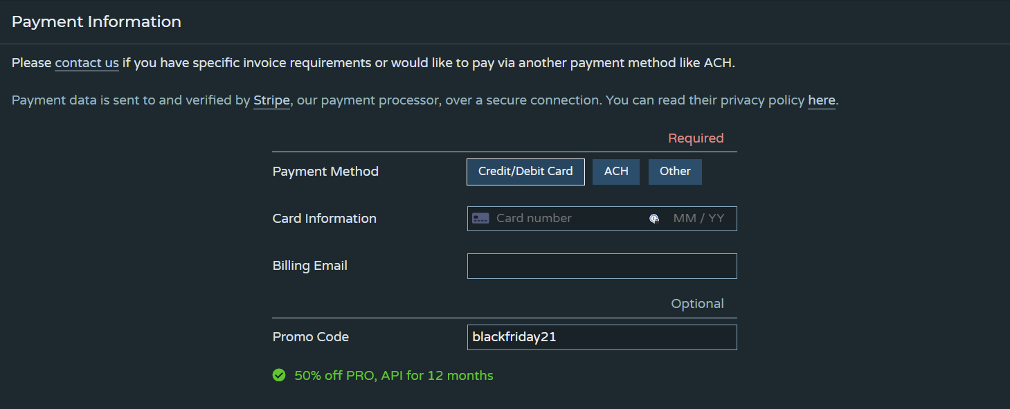This screenshot has width=1010, height=409.
Task: Follow the Stripe payment processor link
Action: (x=271, y=100)
